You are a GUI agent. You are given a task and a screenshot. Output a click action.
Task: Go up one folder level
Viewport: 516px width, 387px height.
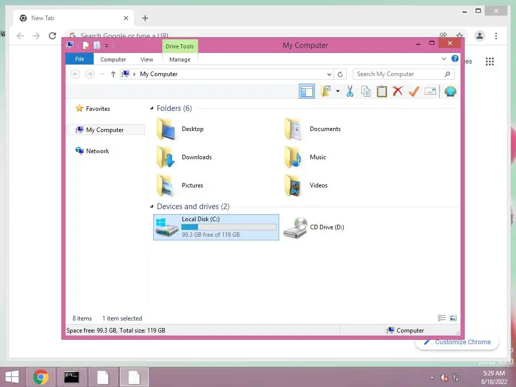click(x=113, y=74)
